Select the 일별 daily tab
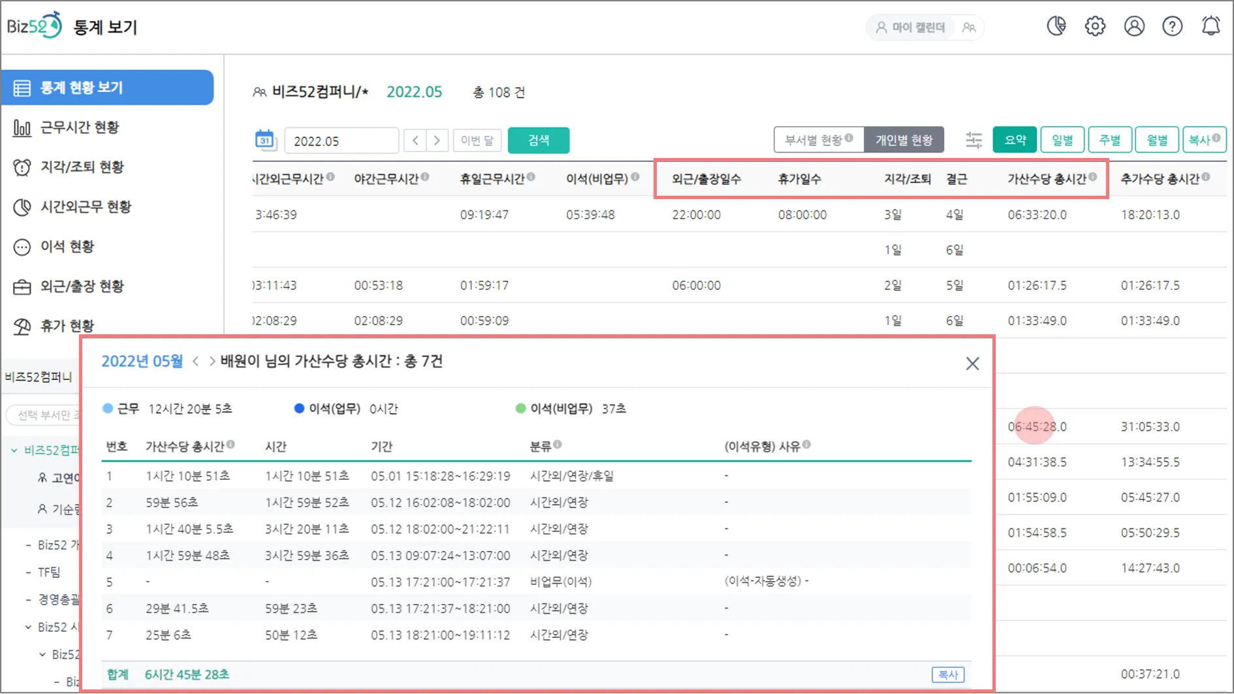 coord(1062,140)
